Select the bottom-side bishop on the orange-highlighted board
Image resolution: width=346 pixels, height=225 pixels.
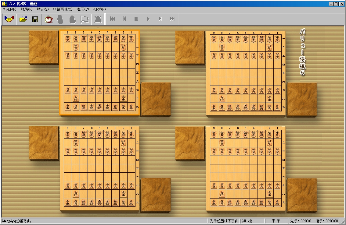[76, 98]
